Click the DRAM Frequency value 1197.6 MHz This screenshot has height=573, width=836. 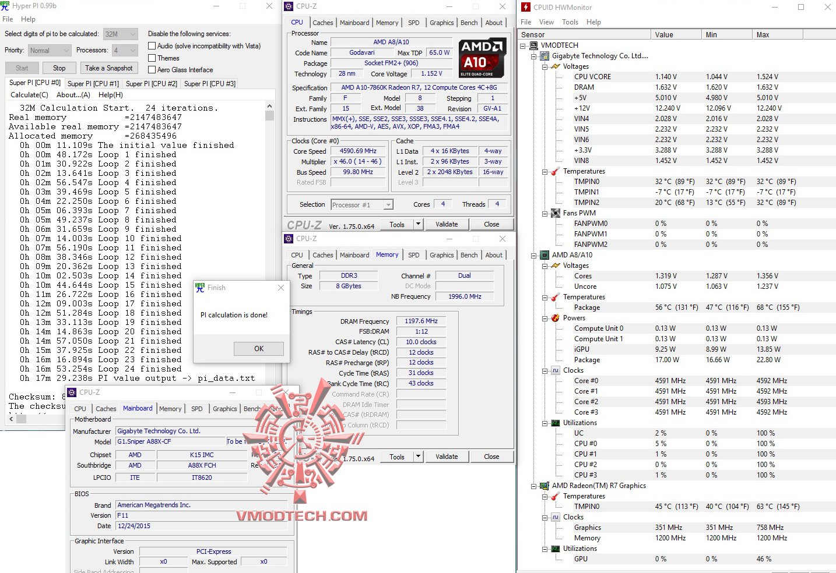(421, 321)
